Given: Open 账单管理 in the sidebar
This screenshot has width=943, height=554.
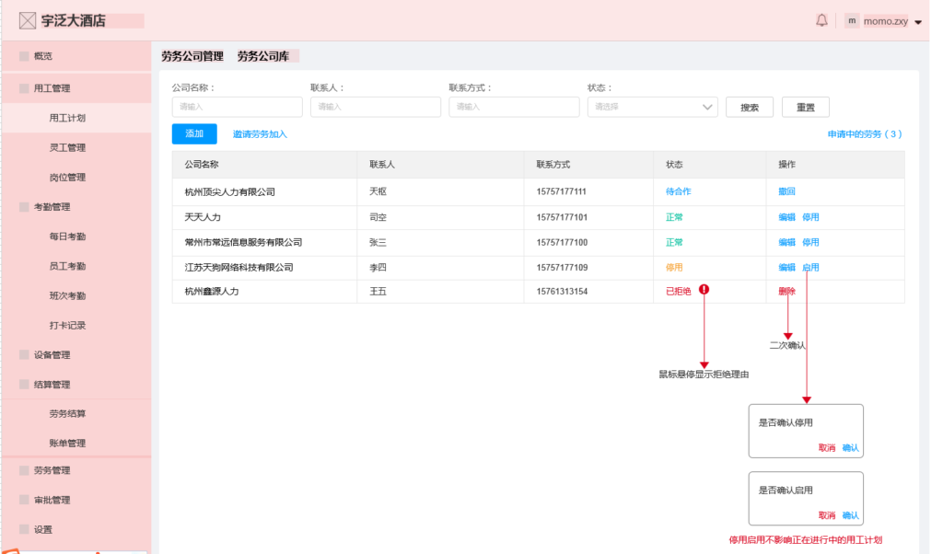Looking at the screenshot, I should pos(67,443).
